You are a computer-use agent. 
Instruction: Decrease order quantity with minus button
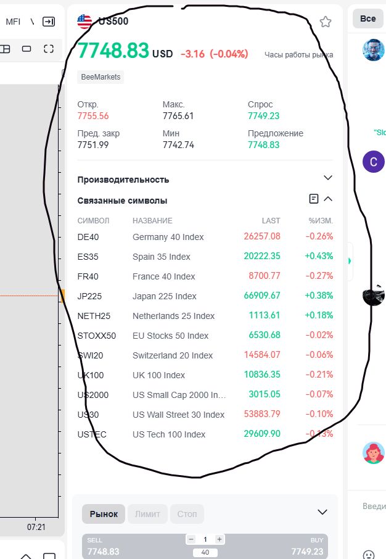point(191,539)
